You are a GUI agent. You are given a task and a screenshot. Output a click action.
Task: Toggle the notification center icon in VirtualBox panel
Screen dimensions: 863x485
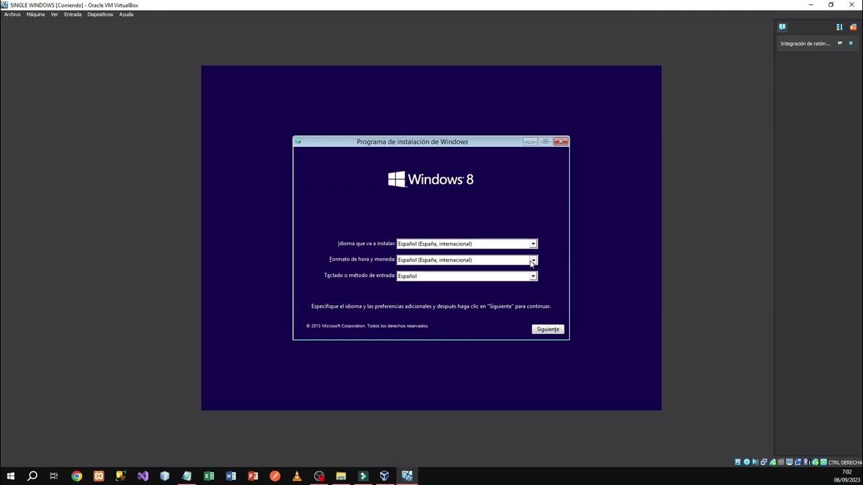click(x=782, y=27)
